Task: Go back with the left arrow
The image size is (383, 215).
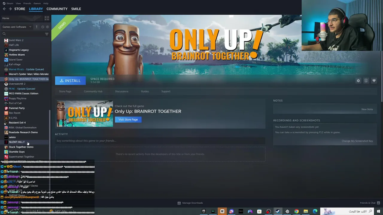Action: coord(4,9)
